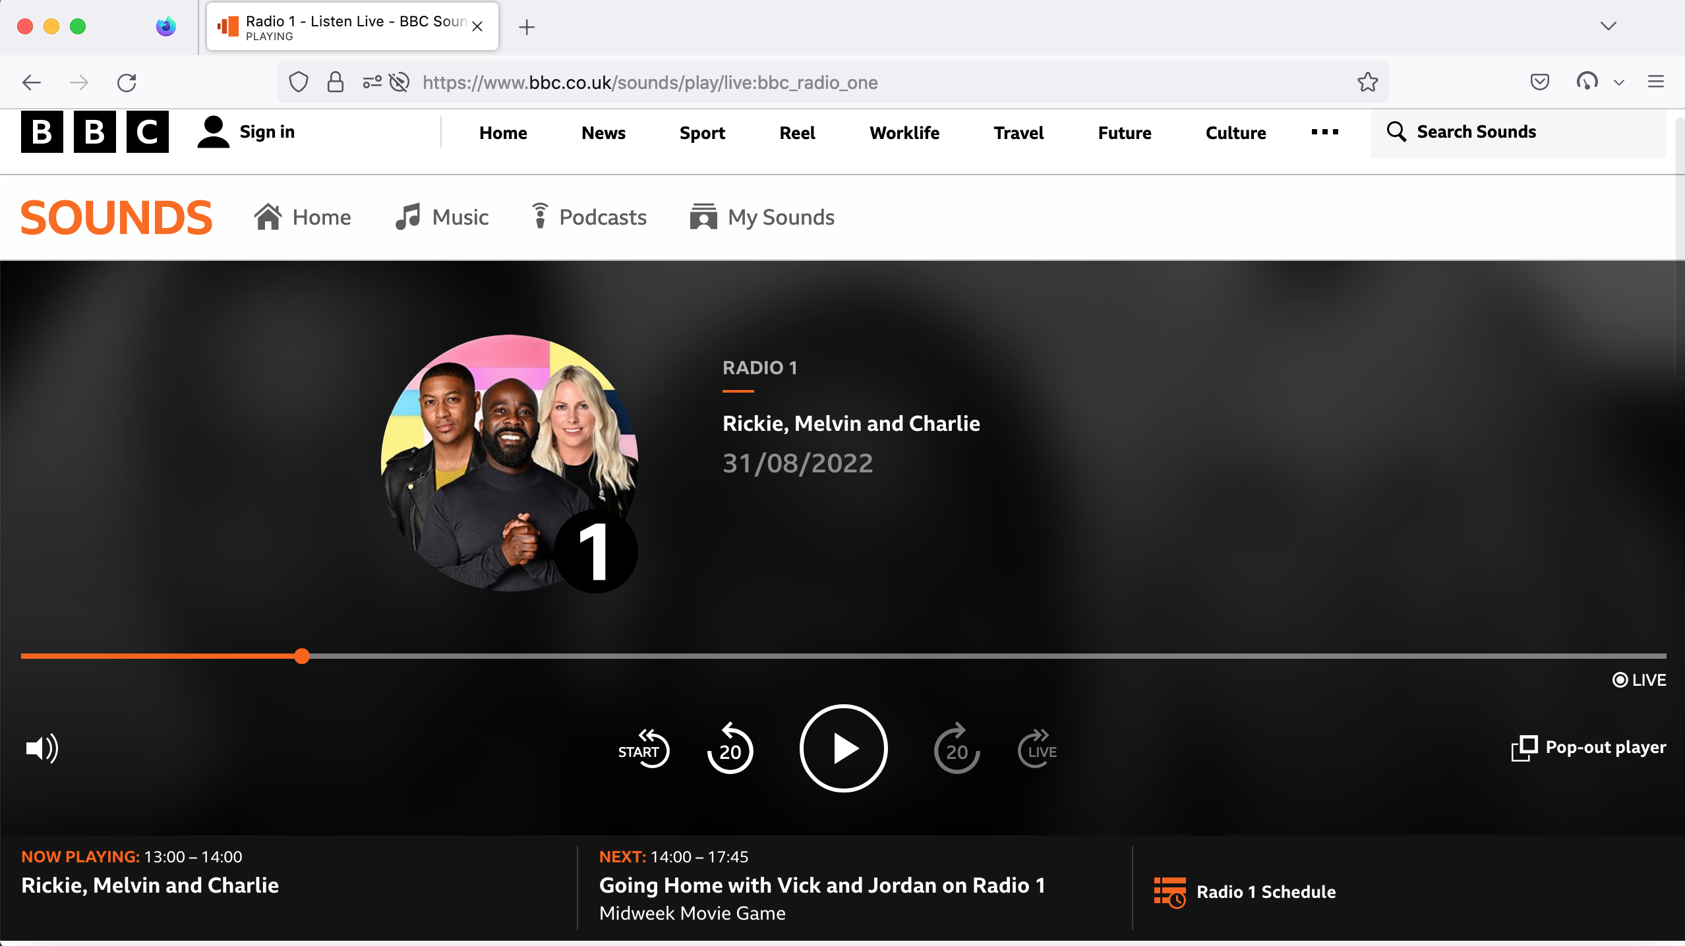Screen dimensions: 1685x946
Task: Jump to START of programme
Action: click(x=643, y=749)
